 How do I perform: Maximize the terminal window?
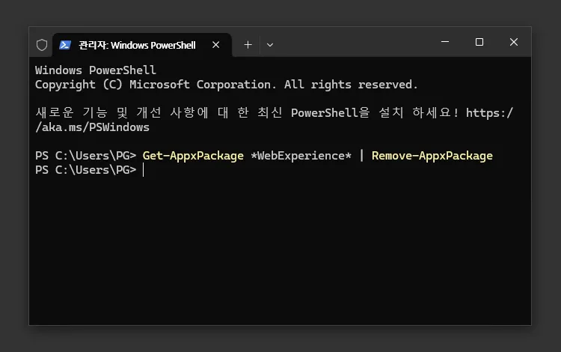click(479, 42)
